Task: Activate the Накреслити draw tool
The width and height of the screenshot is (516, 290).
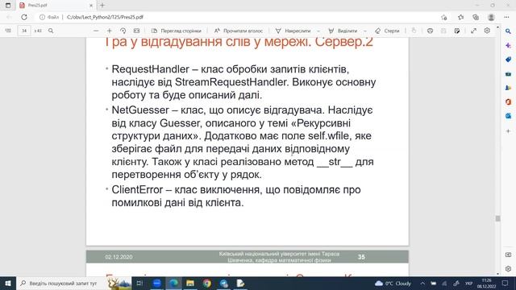Action: [293, 31]
